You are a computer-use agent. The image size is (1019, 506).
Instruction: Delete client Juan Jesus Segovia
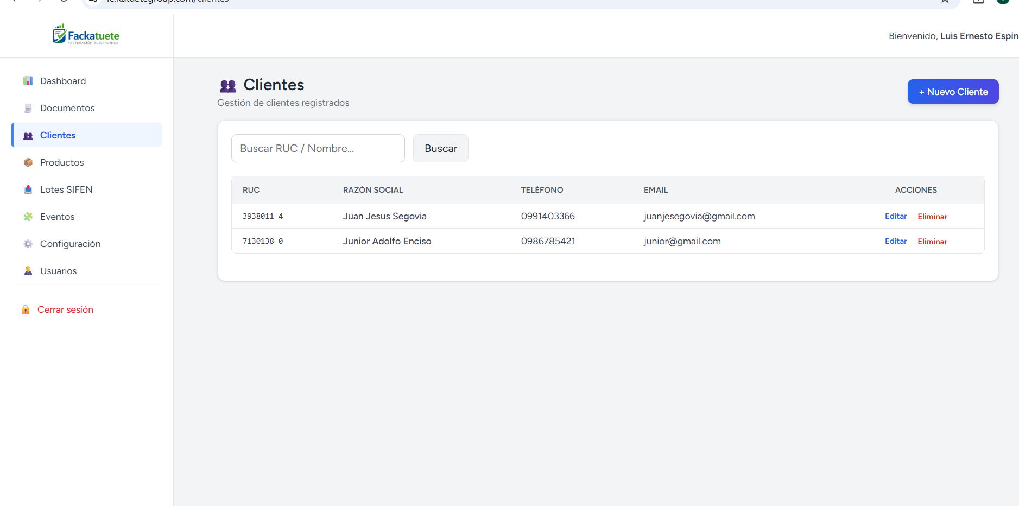(932, 217)
